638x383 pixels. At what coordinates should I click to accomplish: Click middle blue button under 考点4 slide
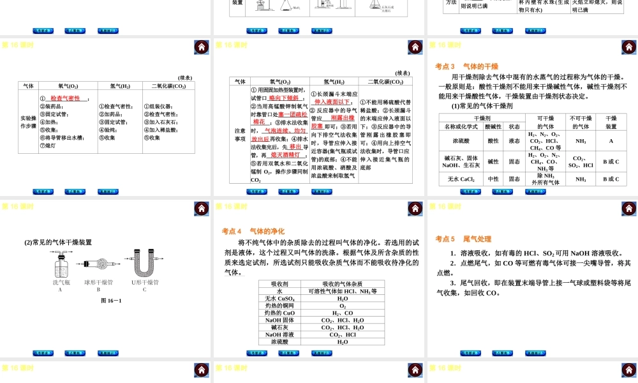tap(289, 353)
